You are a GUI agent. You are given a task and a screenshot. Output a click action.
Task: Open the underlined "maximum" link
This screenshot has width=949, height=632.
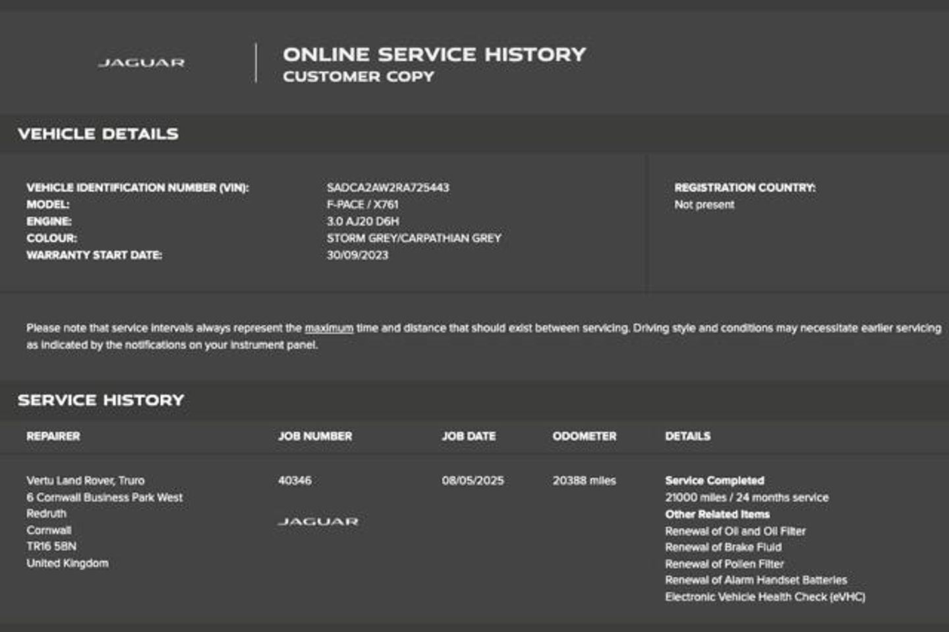tap(328, 328)
